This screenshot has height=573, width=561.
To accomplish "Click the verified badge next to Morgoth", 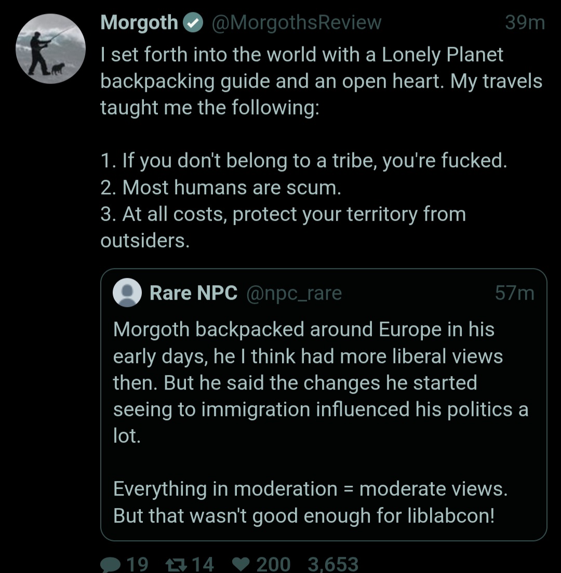I will coord(194,23).
